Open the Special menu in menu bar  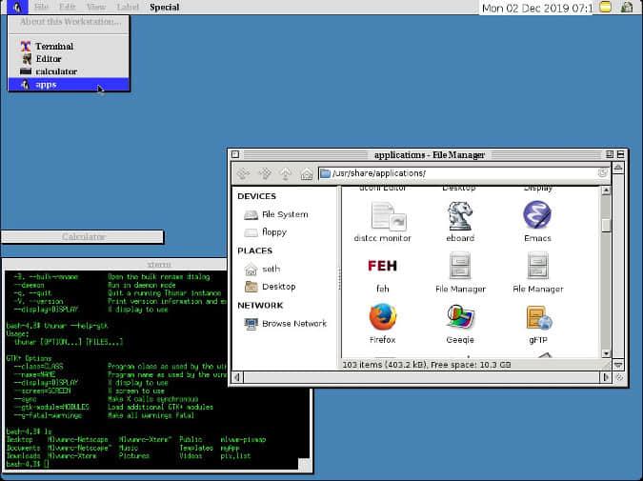pos(164,7)
